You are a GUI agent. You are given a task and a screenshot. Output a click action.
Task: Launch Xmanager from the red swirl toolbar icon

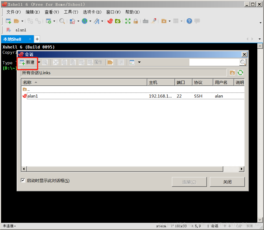(x=110, y=21)
